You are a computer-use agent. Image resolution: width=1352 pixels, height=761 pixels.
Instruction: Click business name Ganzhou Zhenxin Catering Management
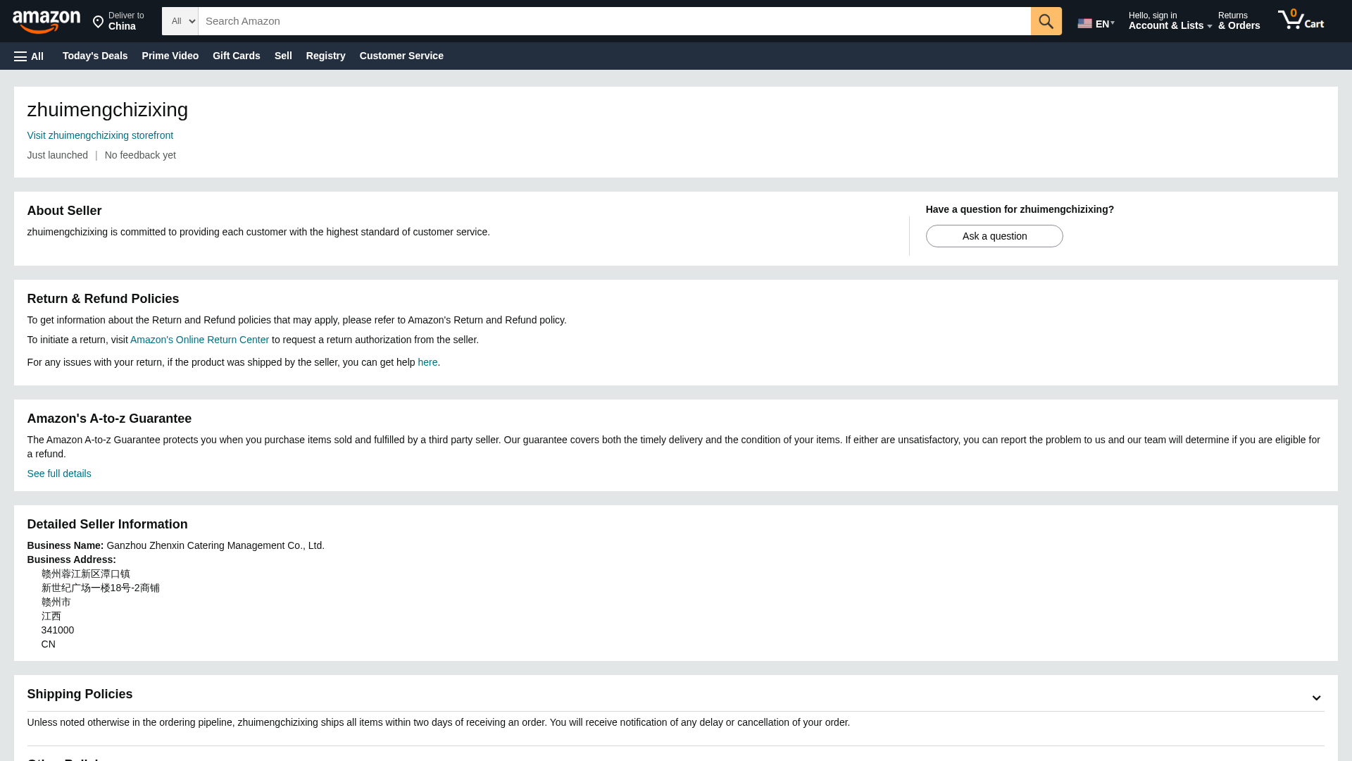coord(215,545)
